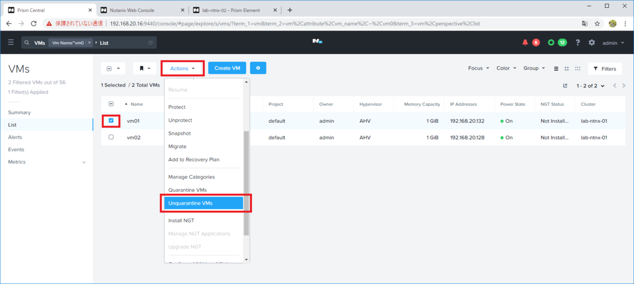Image resolution: width=634 pixels, height=284 pixels.
Task: Open Summary in the sidebar
Action: tap(20, 112)
